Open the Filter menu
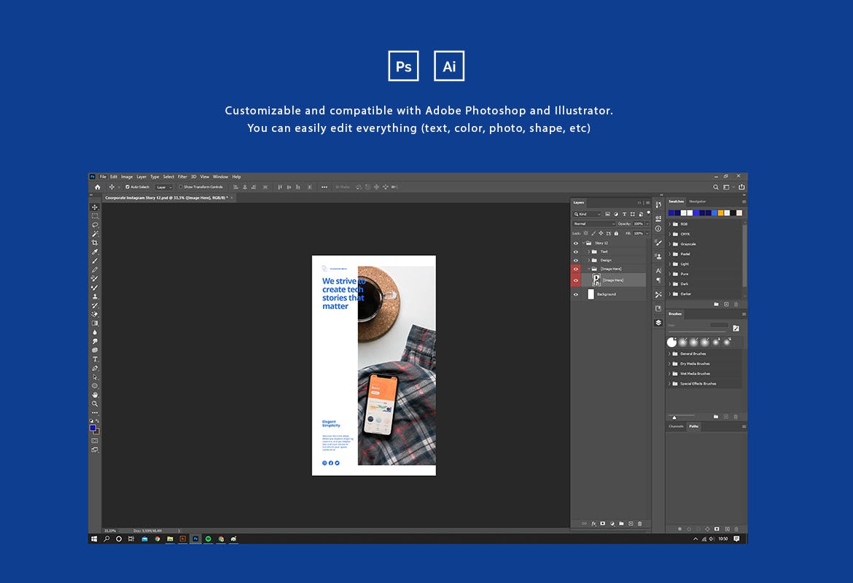Viewport: 853px width, 583px height. (x=182, y=176)
